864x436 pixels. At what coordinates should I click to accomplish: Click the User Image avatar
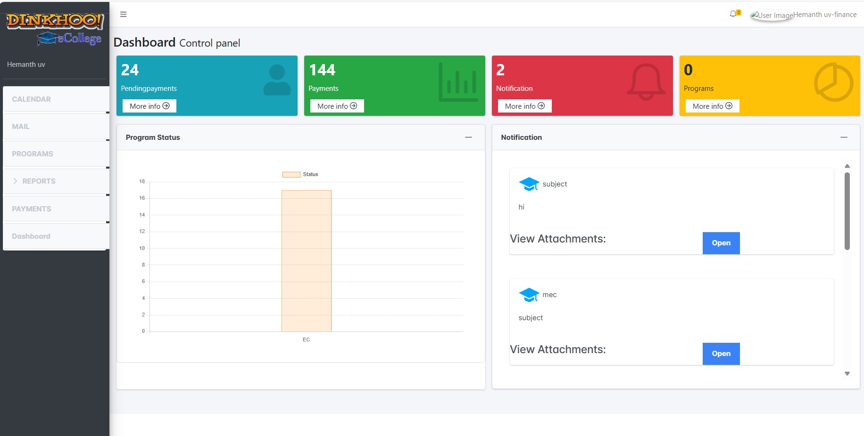(772, 15)
